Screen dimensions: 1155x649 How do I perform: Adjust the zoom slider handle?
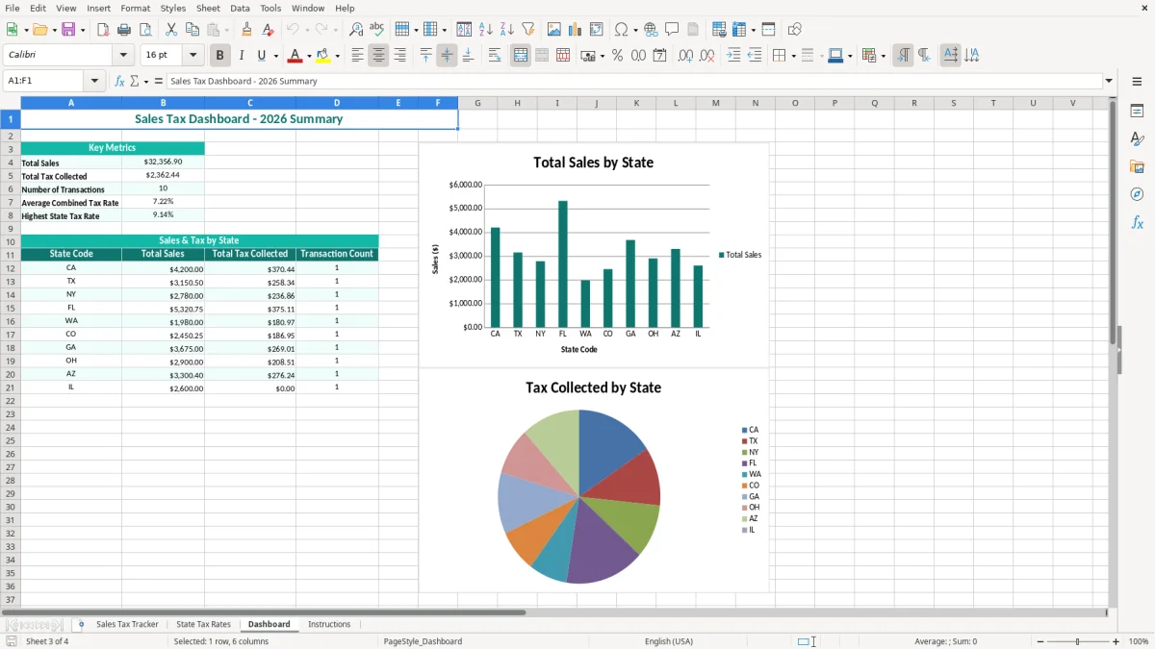1078,641
